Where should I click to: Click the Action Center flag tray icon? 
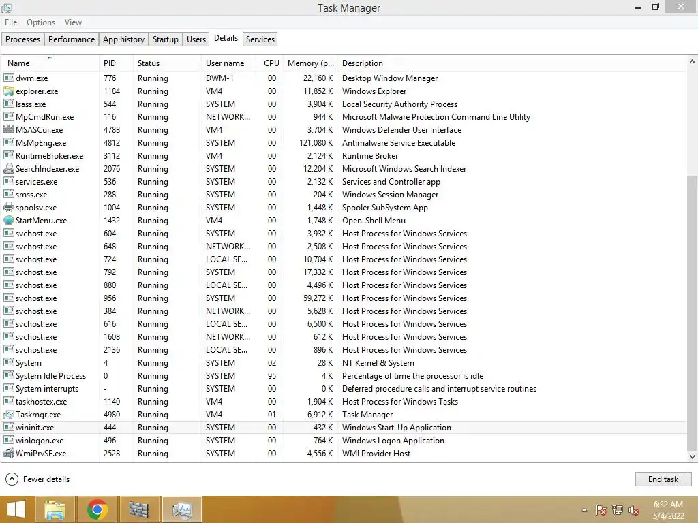pos(601,510)
